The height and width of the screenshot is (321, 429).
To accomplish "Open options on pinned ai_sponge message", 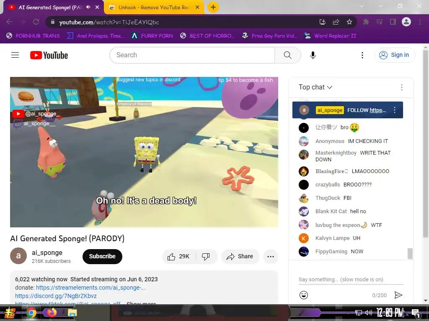I will 395,110.
